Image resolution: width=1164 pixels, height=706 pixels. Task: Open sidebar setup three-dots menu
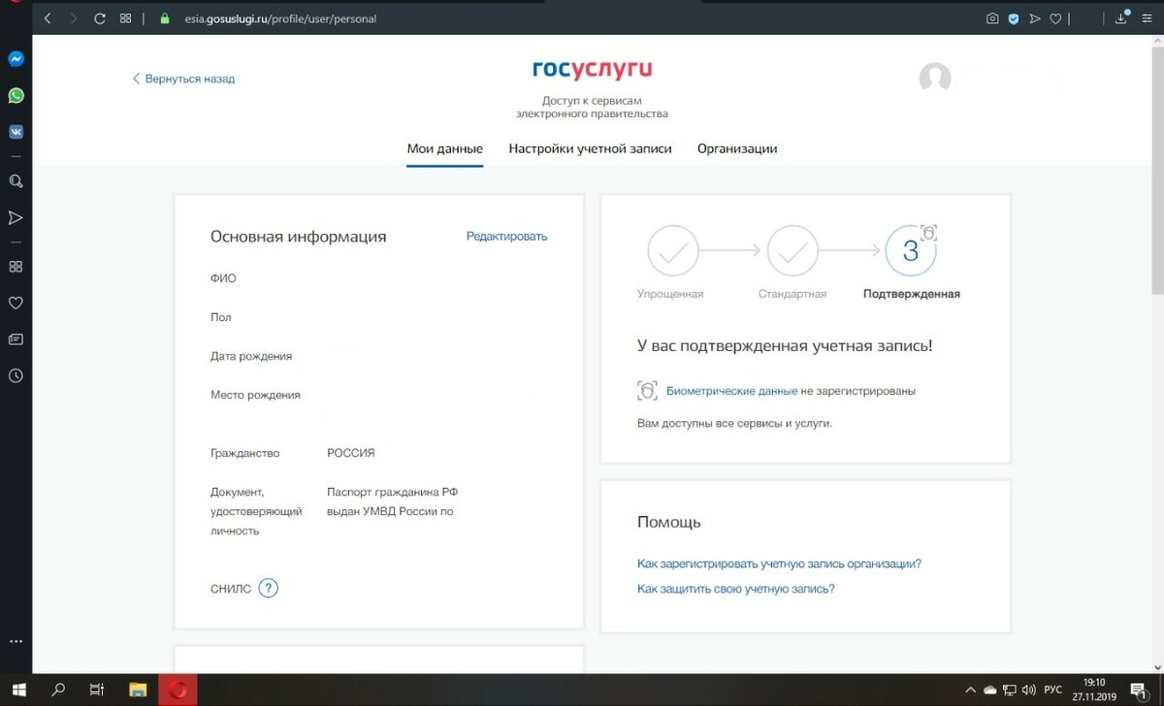pos(16,641)
